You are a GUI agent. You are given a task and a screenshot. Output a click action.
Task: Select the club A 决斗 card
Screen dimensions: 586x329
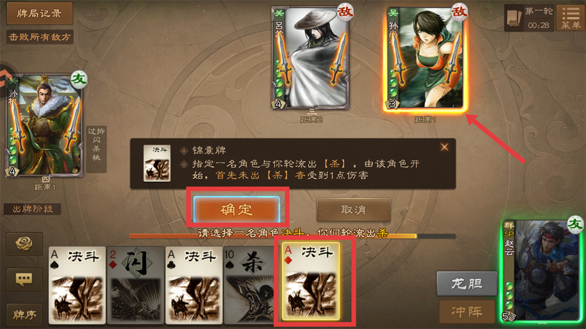coord(194,285)
